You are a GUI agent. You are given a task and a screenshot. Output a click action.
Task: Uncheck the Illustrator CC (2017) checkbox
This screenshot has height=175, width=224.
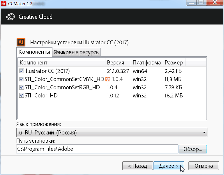pos(22,71)
